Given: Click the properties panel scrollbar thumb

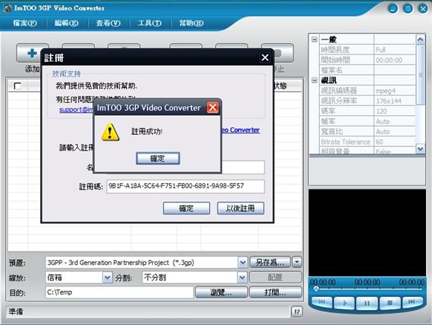Looking at the screenshot, I should pyautogui.click(x=420, y=75).
